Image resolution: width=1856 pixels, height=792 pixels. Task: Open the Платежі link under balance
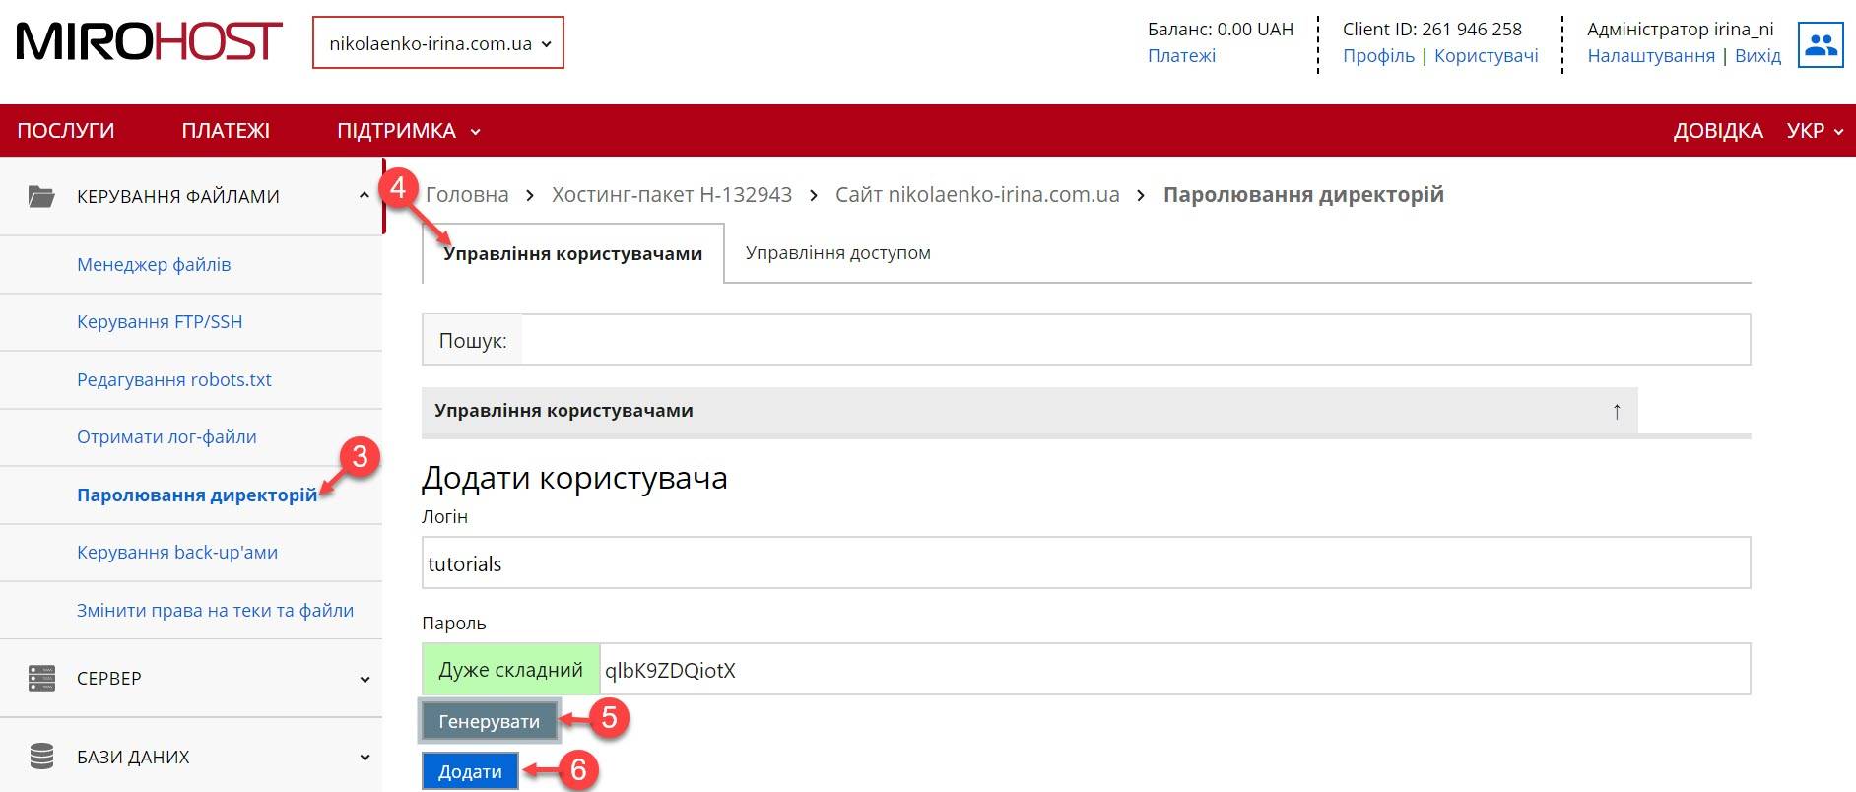[1181, 56]
